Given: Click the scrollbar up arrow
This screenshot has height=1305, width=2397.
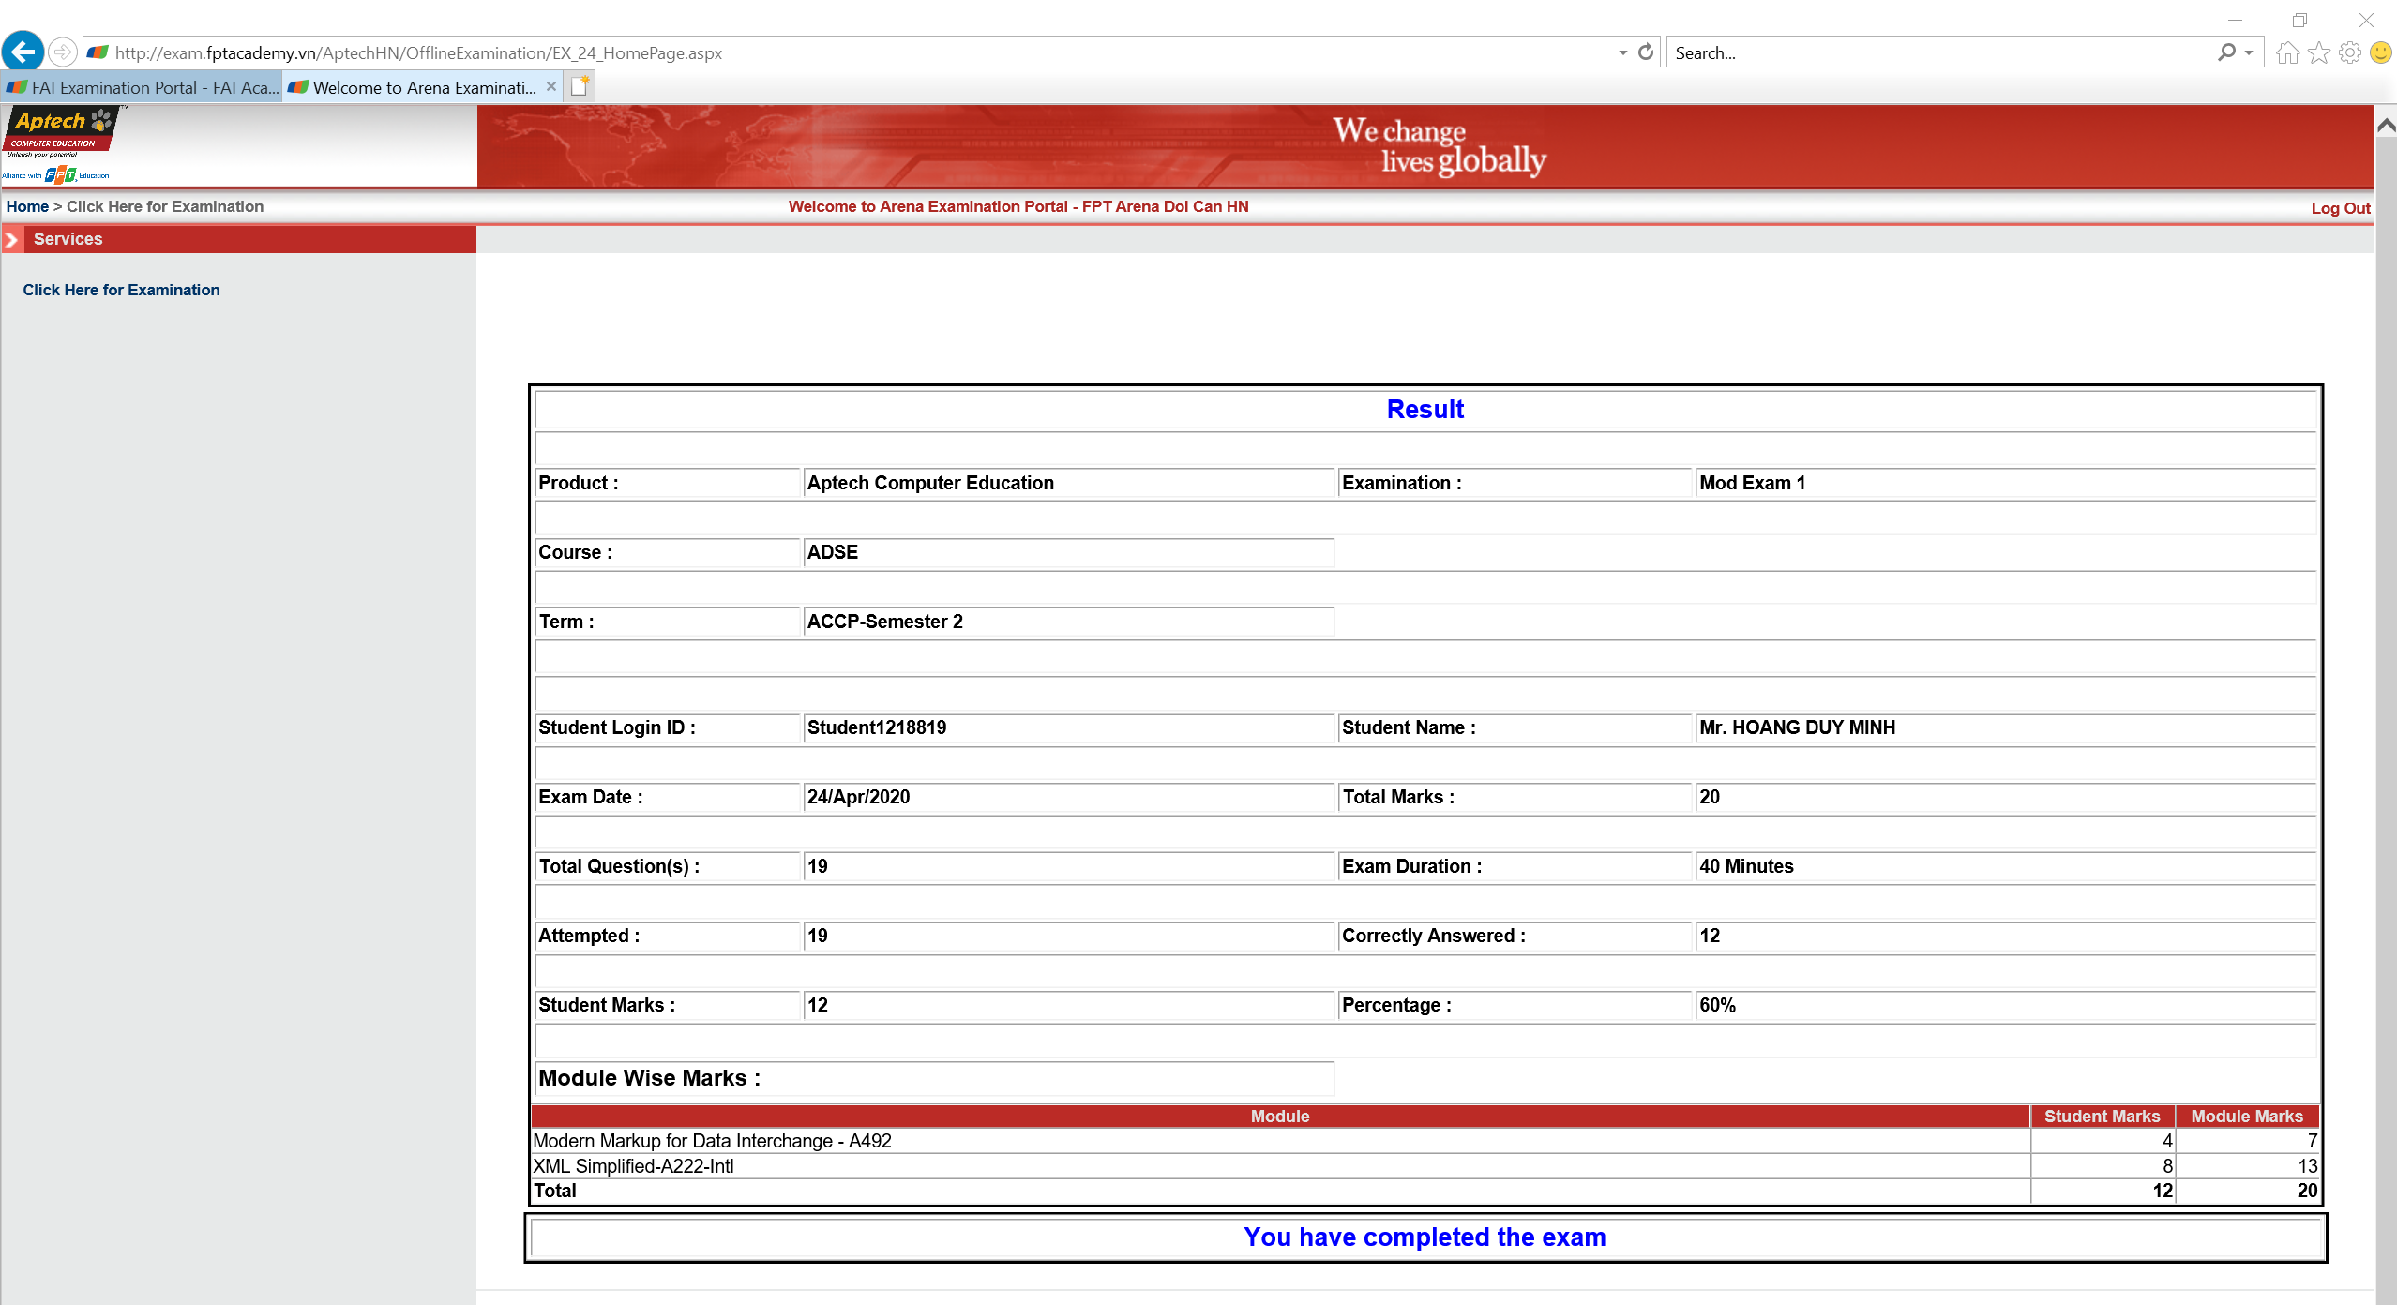Looking at the screenshot, I should tap(2386, 125).
